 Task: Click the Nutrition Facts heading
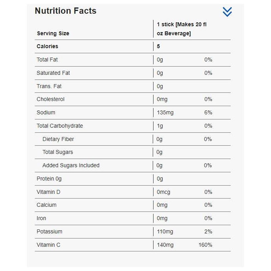(65, 11)
